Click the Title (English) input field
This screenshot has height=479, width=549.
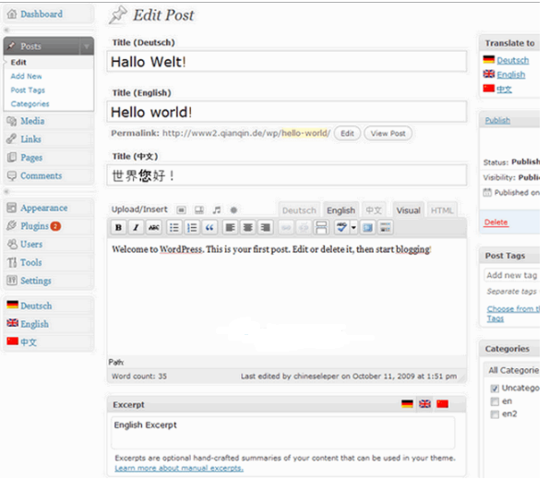(286, 112)
